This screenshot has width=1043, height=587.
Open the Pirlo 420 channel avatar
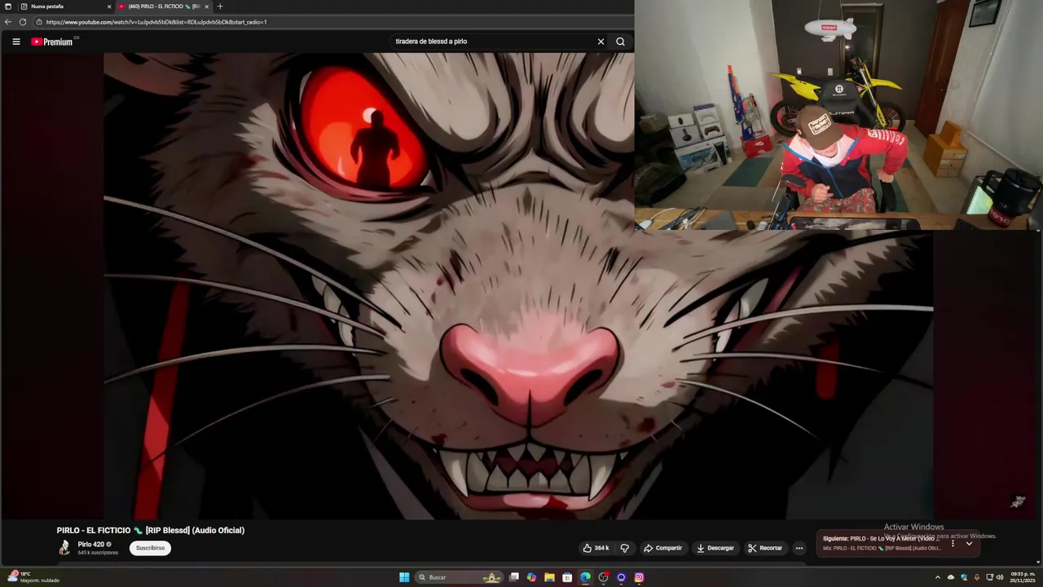(x=64, y=548)
